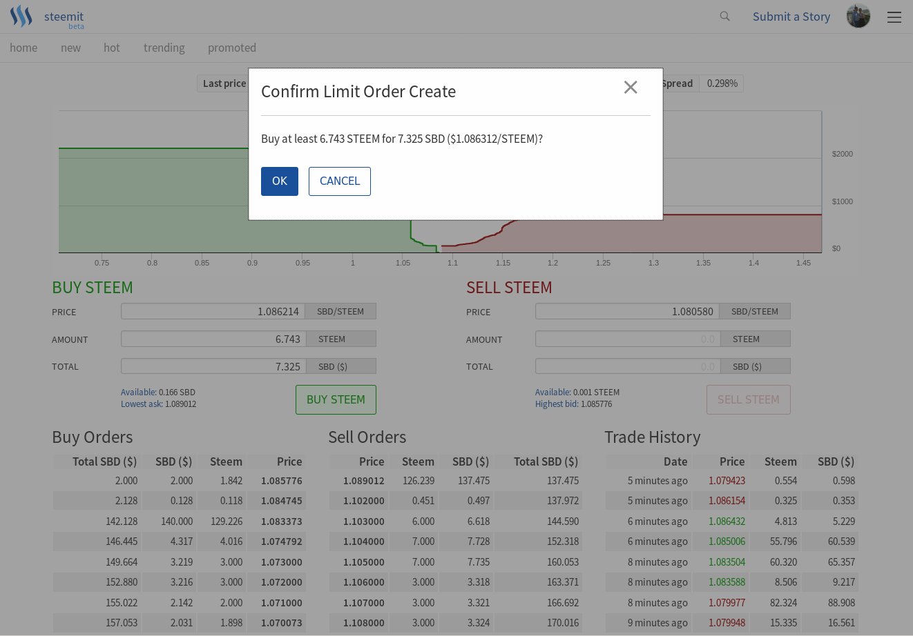Click trade history price 1.079977
Image resolution: width=913 pixels, height=636 pixels.
(x=727, y=603)
